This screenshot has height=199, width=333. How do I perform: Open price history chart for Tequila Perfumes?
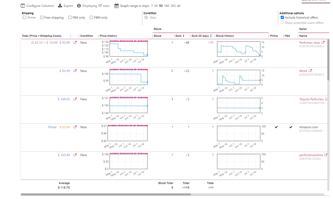[x=129, y=105]
